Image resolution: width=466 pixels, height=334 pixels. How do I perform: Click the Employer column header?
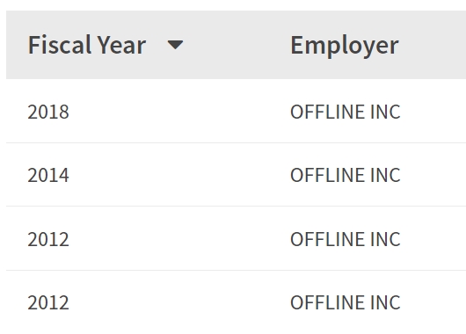tap(344, 46)
